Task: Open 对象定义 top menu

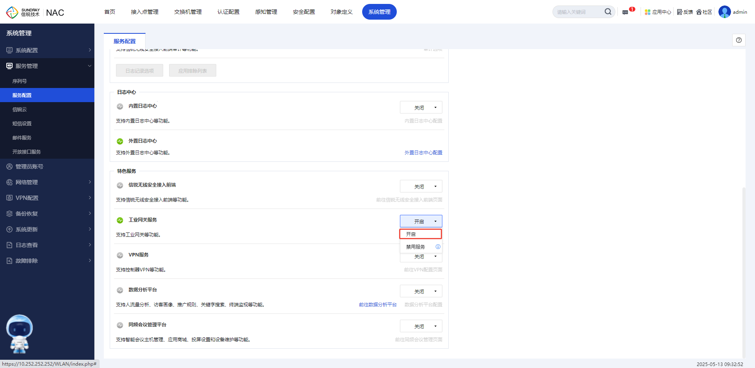Action: click(x=342, y=12)
